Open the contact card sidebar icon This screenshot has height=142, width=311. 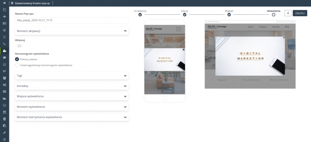point(5,23)
